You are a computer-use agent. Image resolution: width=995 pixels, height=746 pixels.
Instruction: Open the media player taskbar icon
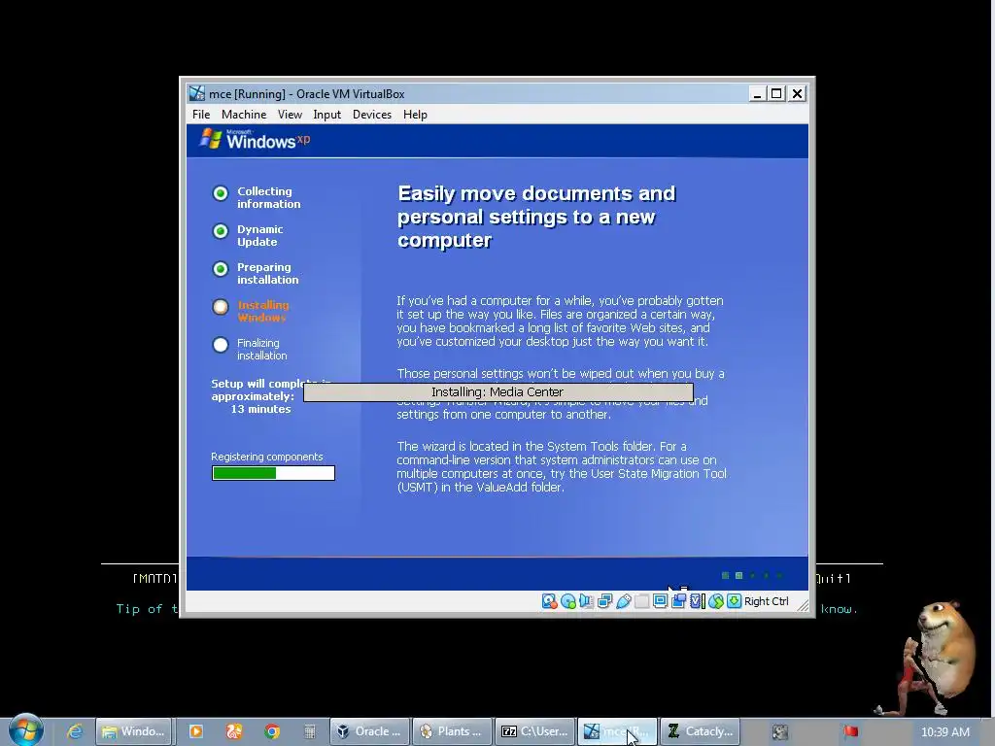(196, 731)
